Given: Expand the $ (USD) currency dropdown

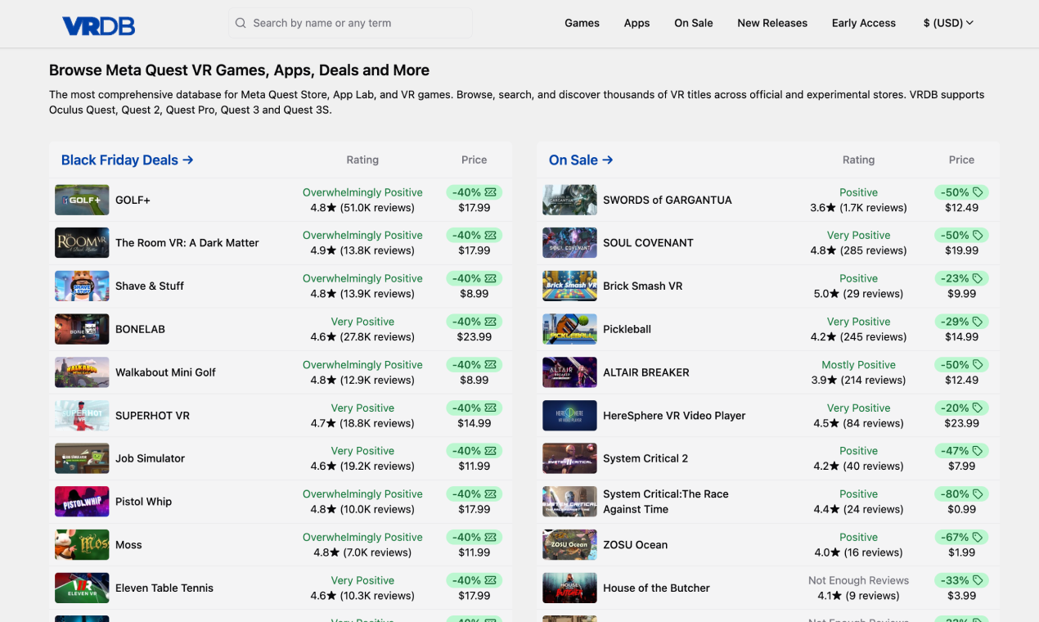Looking at the screenshot, I should pyautogui.click(x=948, y=23).
